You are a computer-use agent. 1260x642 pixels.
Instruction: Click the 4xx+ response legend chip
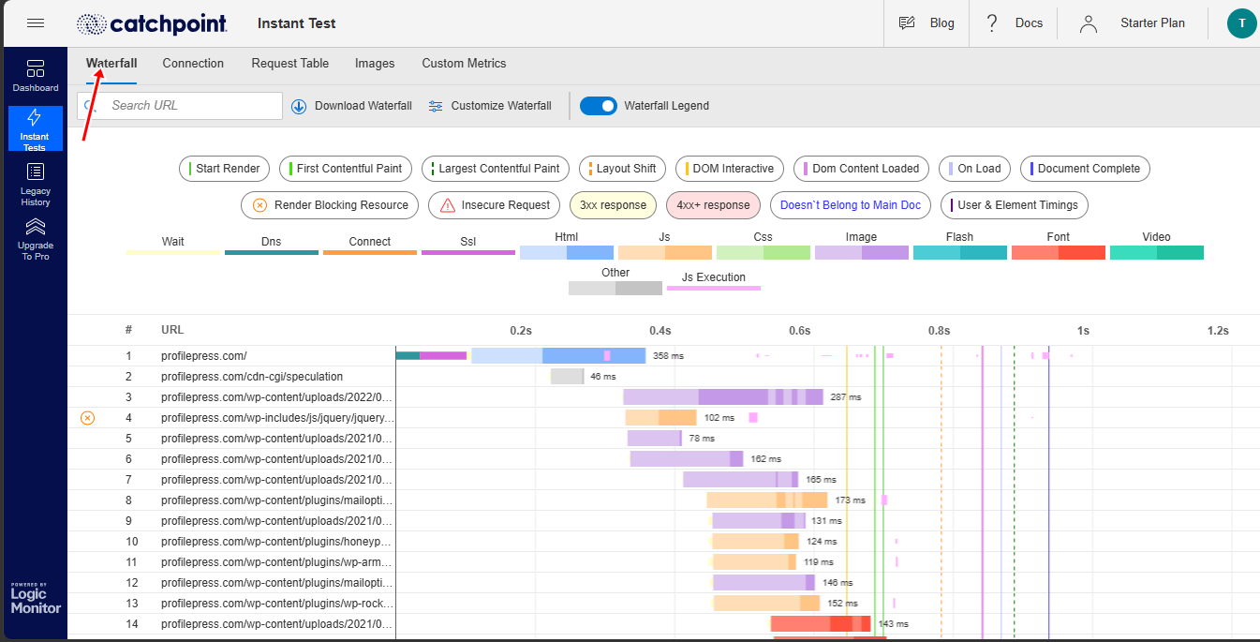(x=713, y=205)
